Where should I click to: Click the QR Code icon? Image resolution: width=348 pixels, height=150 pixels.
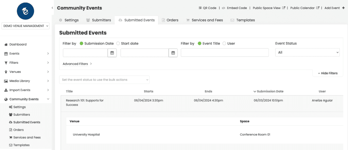pyautogui.click(x=200, y=8)
